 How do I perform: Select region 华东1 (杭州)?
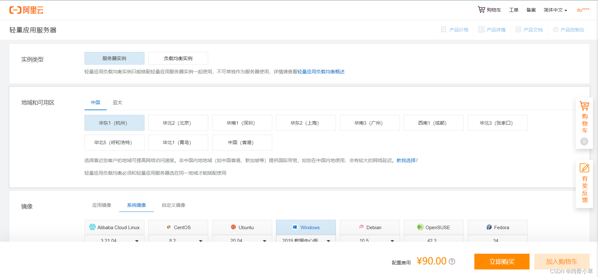pyautogui.click(x=114, y=123)
